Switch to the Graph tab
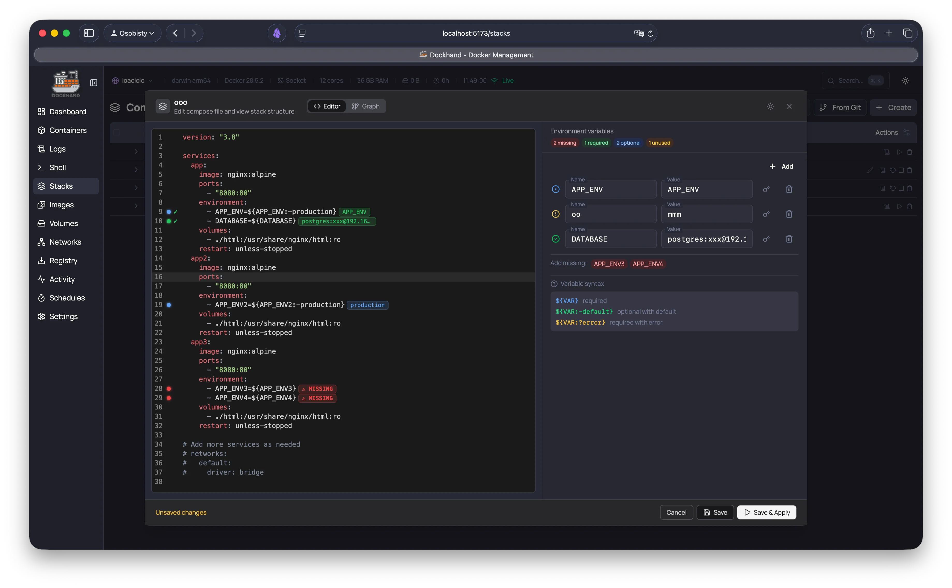 [x=366, y=106]
